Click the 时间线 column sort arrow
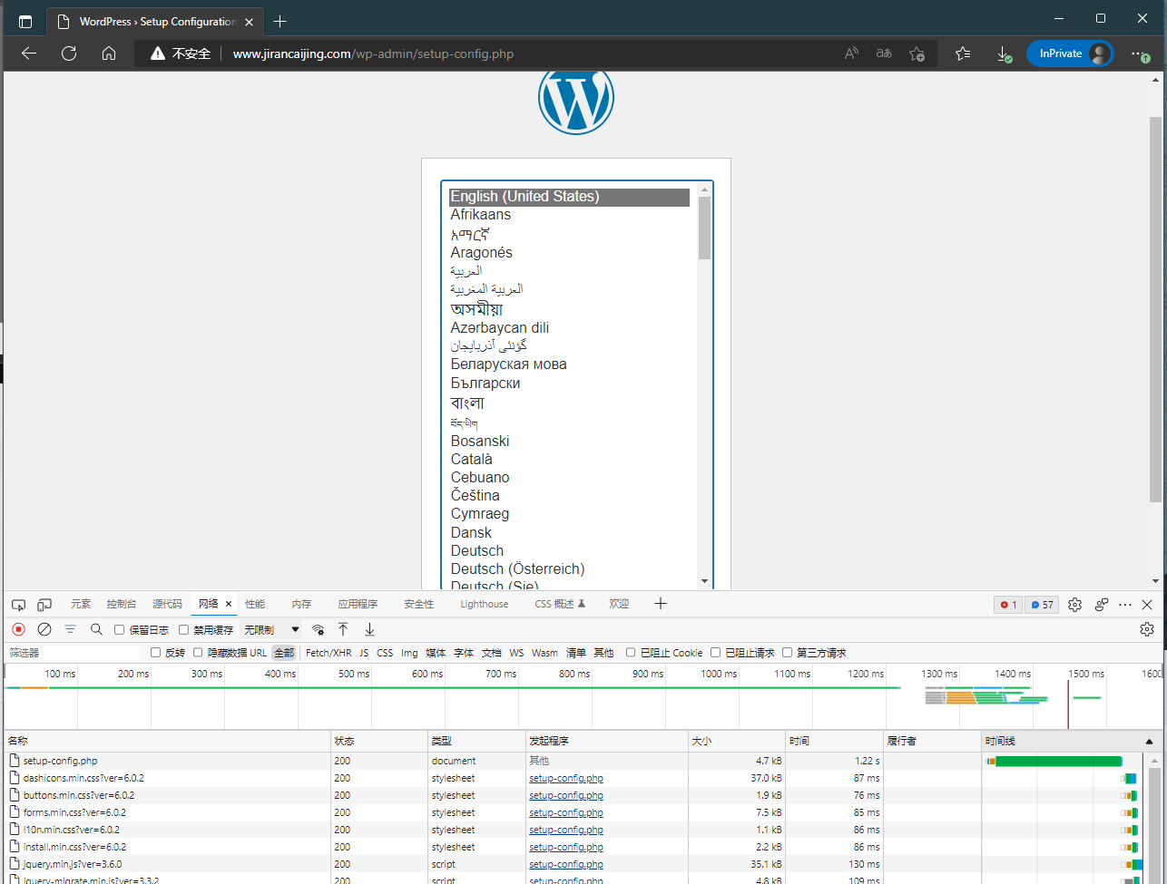This screenshot has height=884, width=1167. (x=1150, y=742)
